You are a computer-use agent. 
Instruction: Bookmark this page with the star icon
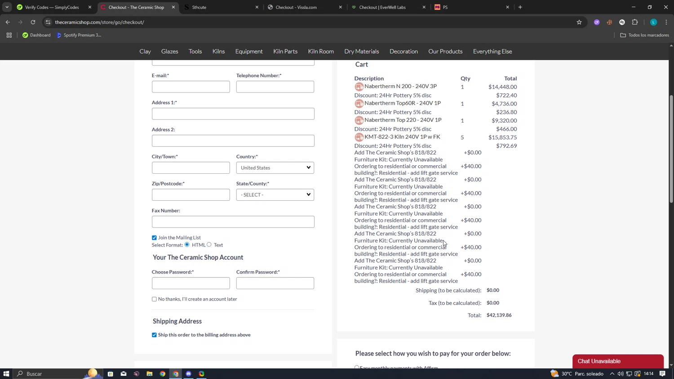(579, 22)
